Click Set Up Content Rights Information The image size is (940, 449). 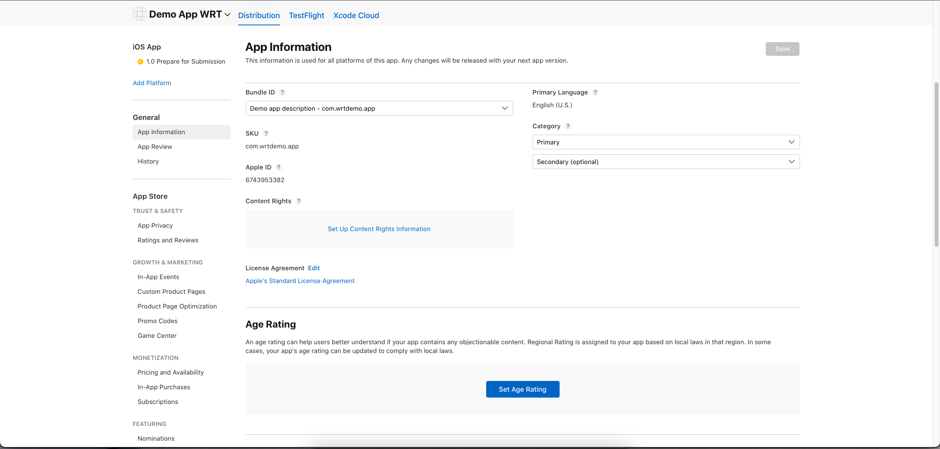379,229
